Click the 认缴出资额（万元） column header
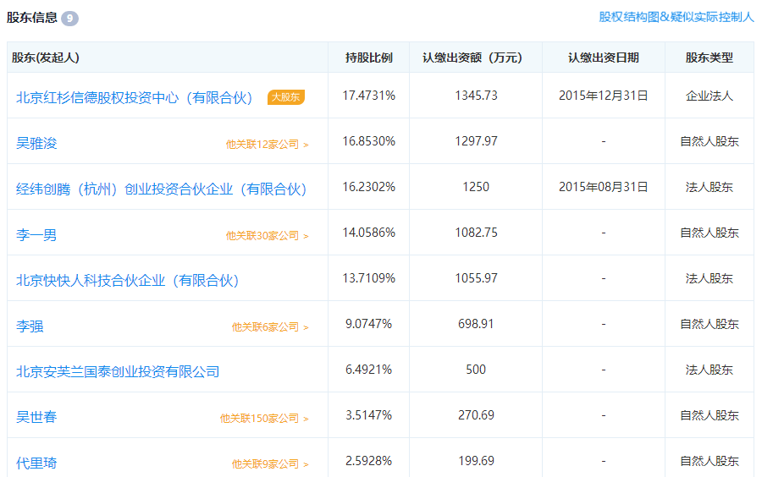762x477 pixels. coord(476,58)
